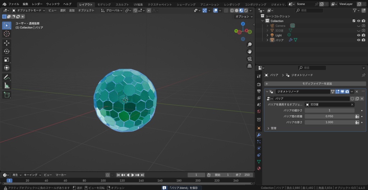Viewport: 368px width, 190px height.
Task: Adjust the バリア間の距離 0.950 slider
Action: [x=330, y=116]
